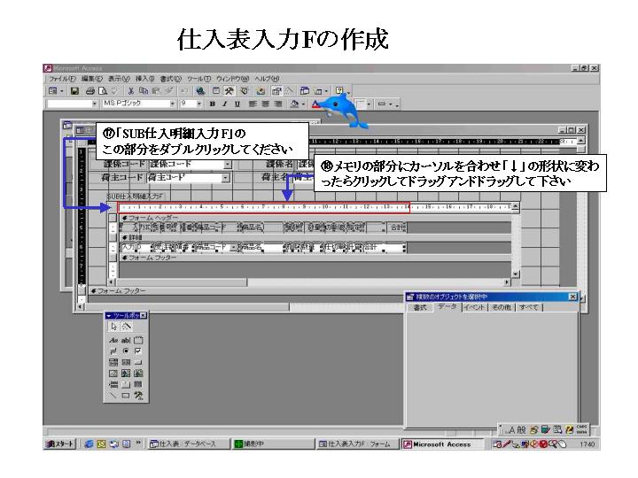Select the Text Box tool in the toolbox
The width and height of the screenshot is (638, 478).
(125, 339)
